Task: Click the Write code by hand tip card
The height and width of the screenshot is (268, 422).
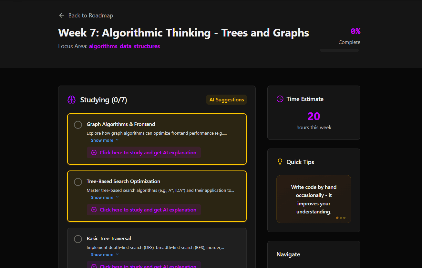Action: pyautogui.click(x=314, y=199)
